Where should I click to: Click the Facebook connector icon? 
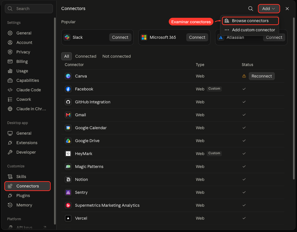coord(68,89)
